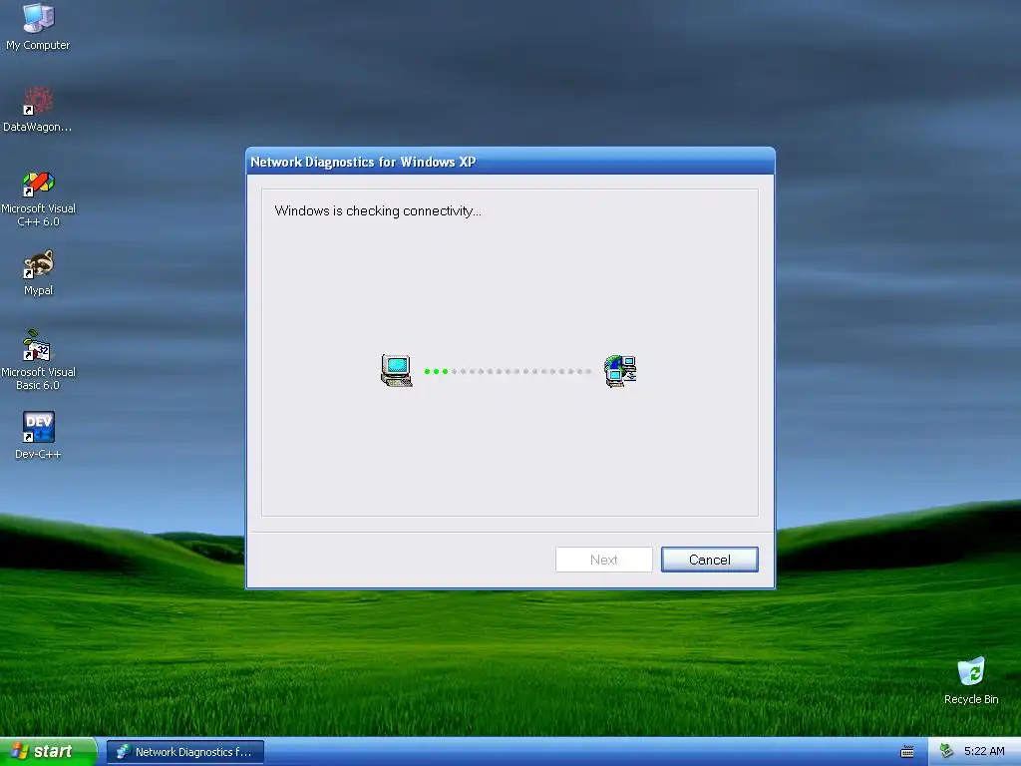1021x766 pixels.
Task: Click the on-screen keyboard tray icon
Action: click(x=907, y=752)
